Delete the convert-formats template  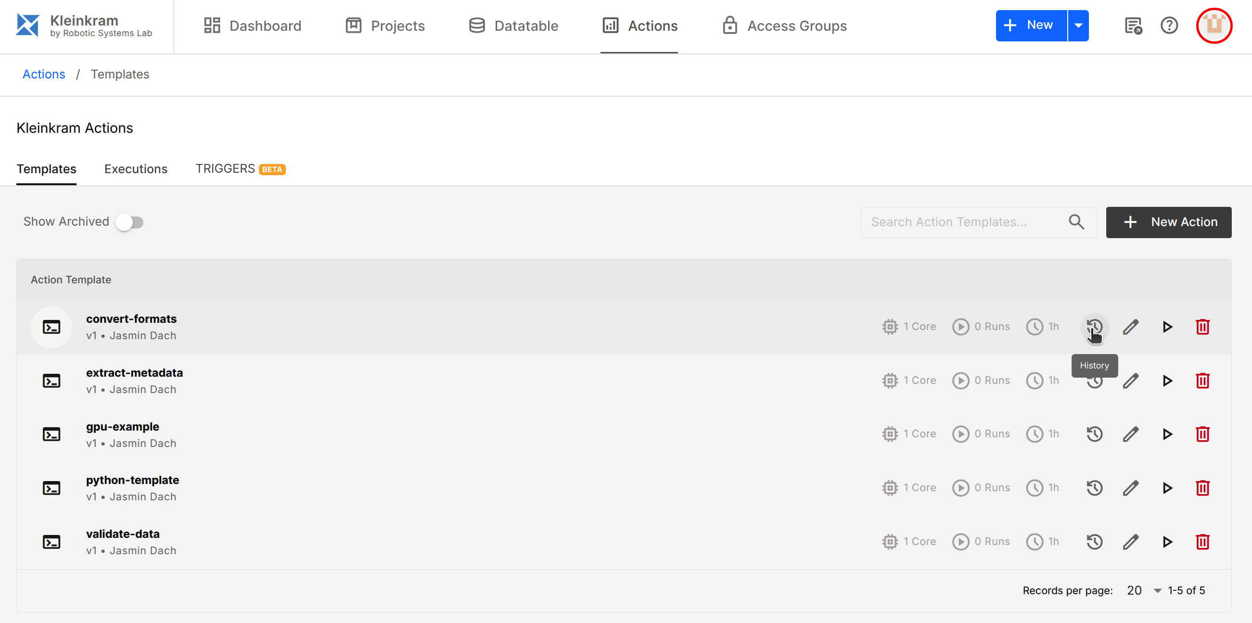click(x=1202, y=327)
